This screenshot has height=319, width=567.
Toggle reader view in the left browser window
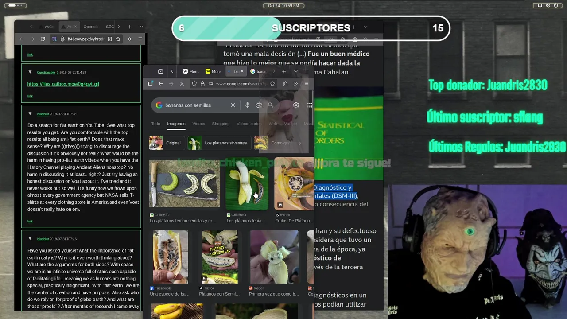109,39
